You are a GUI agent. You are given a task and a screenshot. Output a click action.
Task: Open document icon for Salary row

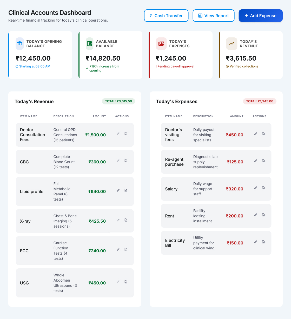pos(263,188)
